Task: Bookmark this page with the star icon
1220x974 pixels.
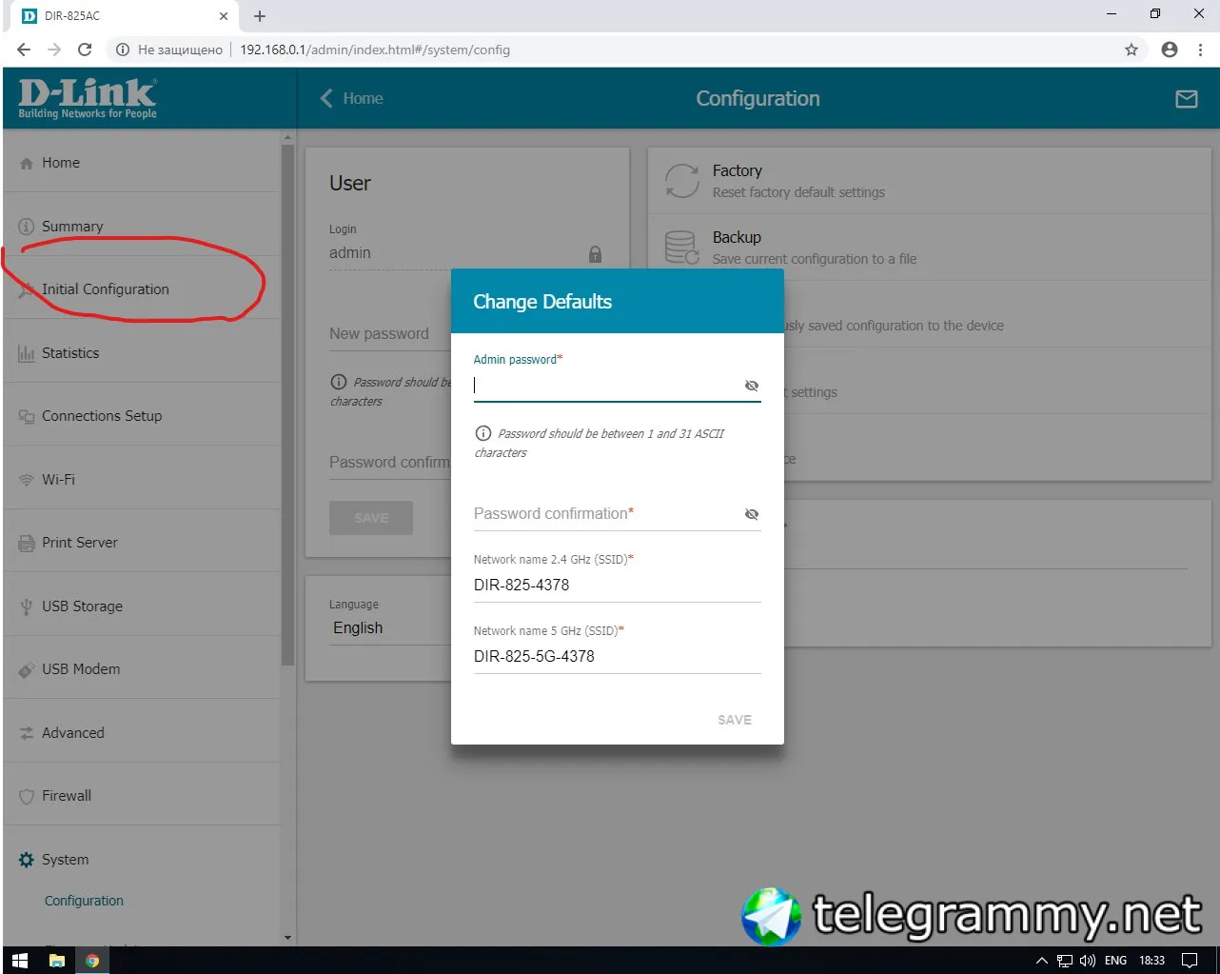Action: pos(1131,50)
